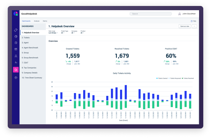Image resolution: width=211 pixels, height=138 pixels.
Task: Open the Help link
Action: [x=193, y=21]
